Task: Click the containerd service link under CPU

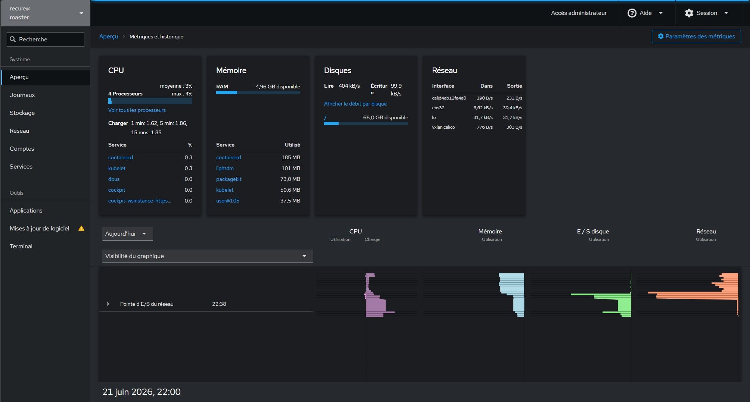Action: pos(121,157)
